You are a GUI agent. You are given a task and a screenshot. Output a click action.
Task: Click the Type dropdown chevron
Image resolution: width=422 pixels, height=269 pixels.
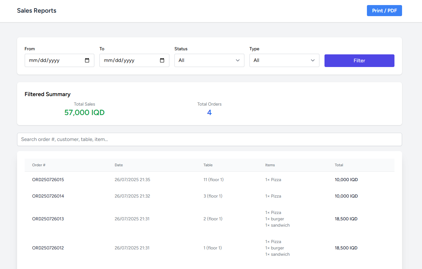[312, 60]
